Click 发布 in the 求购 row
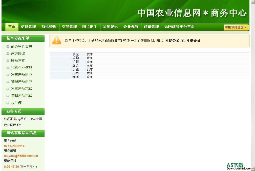255x171 pixels. pos(90,58)
